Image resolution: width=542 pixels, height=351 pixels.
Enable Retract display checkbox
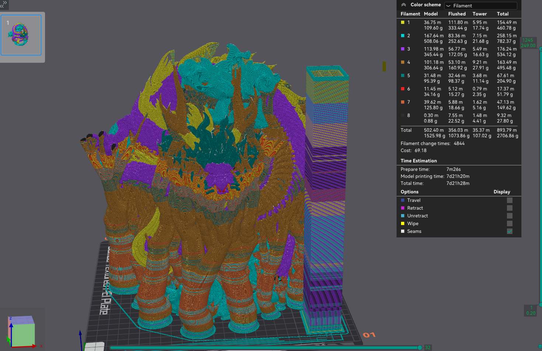click(510, 208)
